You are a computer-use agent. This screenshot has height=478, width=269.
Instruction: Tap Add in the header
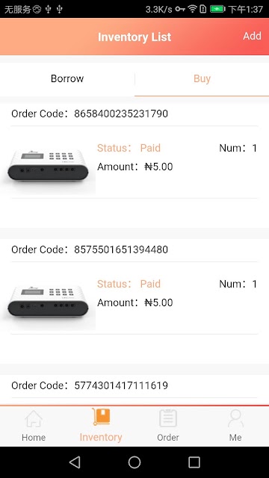click(253, 36)
